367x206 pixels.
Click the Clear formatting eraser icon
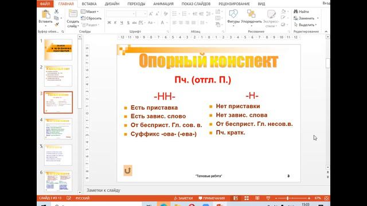(166, 14)
